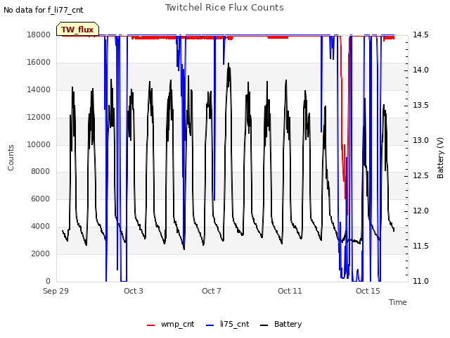Click the 4000 counts tick label
This screenshot has height=338, width=450.
(41, 226)
